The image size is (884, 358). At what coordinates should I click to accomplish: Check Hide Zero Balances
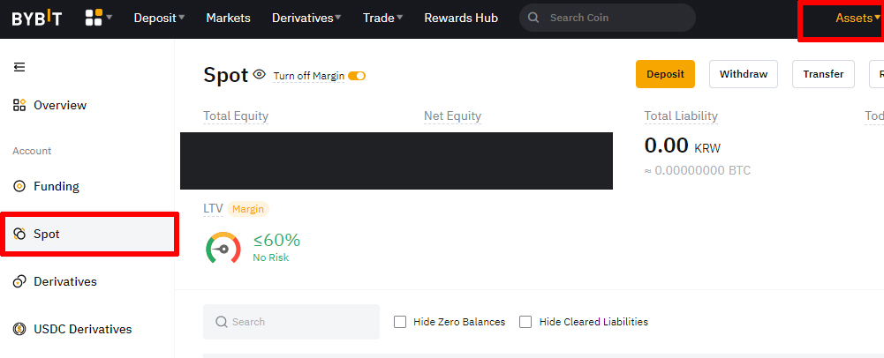click(400, 322)
